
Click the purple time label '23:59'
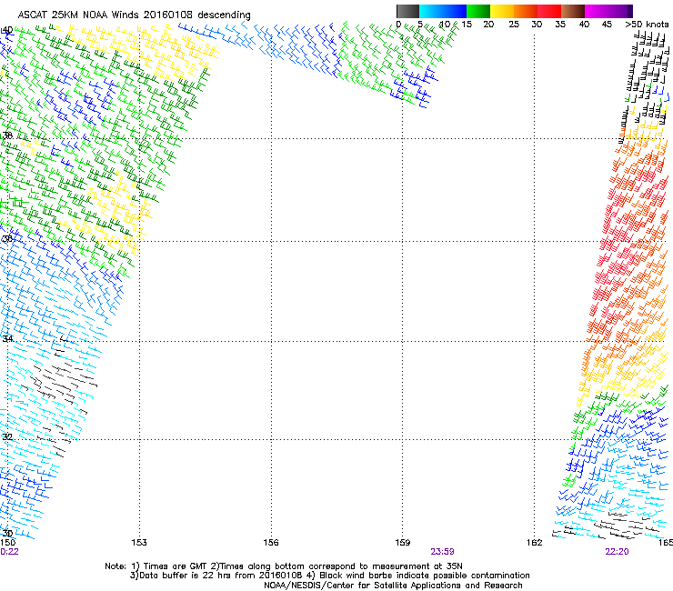tap(442, 552)
